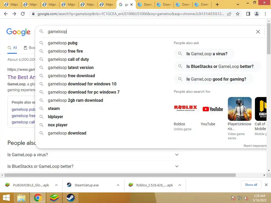Bookmark this page with the star icon
Viewport: 271px width, 203px height.
pos(238,14)
